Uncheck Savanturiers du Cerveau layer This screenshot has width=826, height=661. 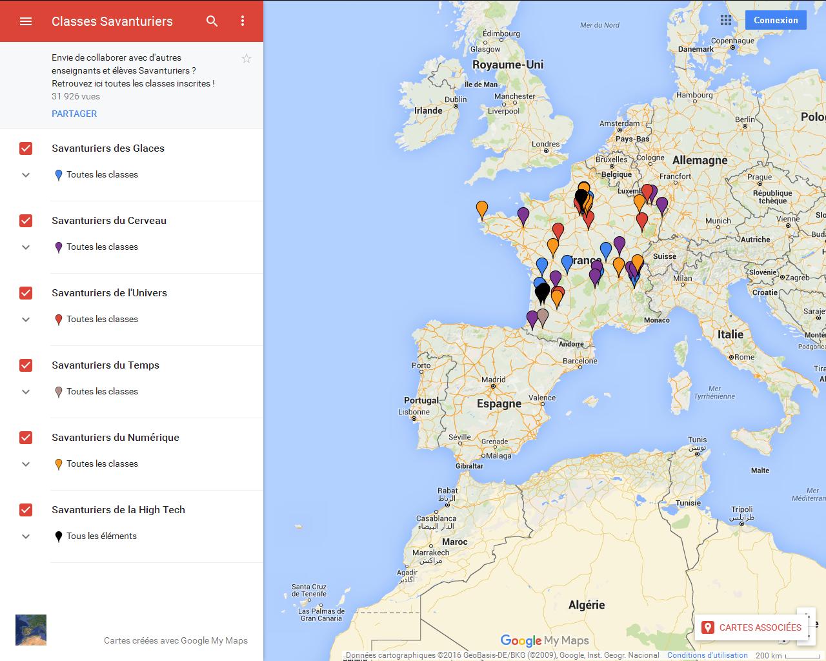[26, 221]
